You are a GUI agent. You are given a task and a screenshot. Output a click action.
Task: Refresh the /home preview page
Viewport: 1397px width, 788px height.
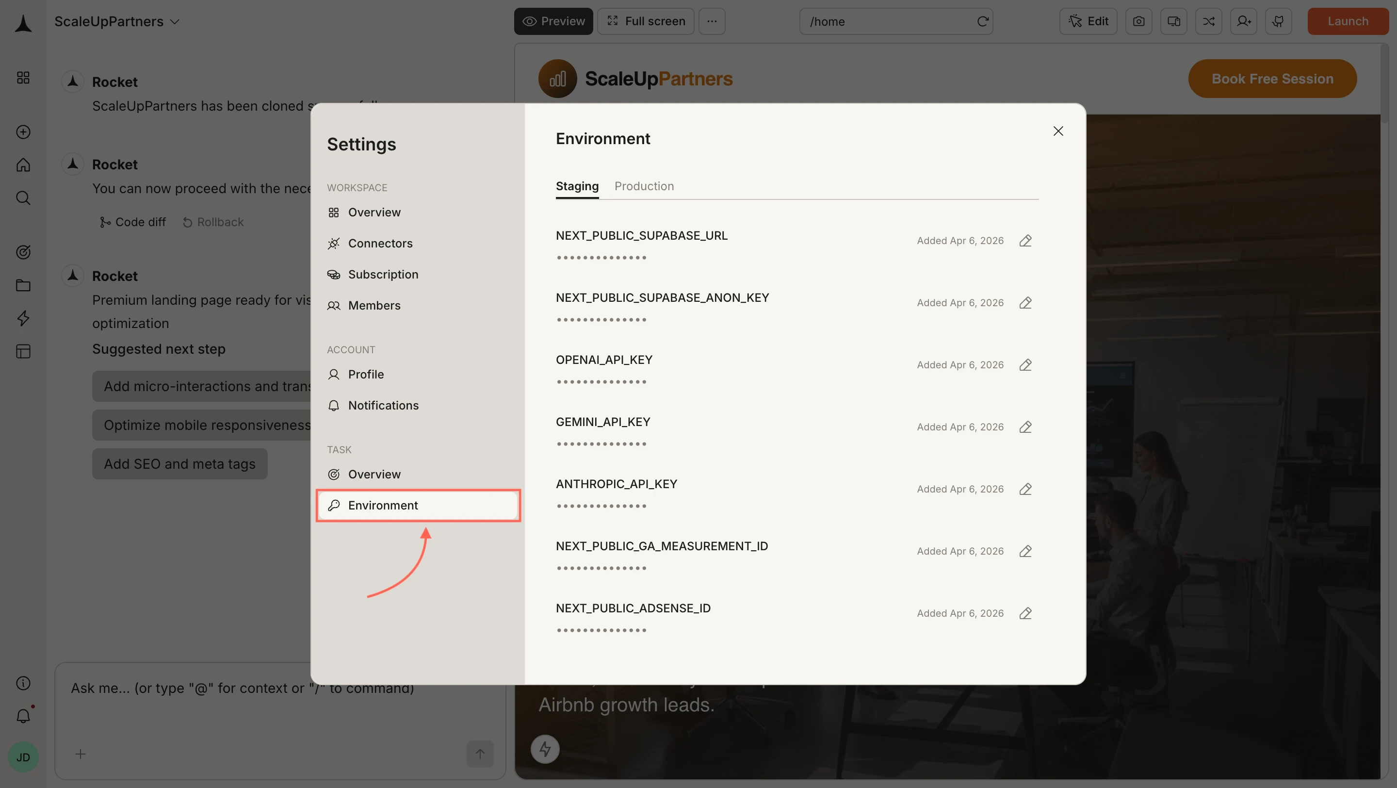(x=983, y=21)
